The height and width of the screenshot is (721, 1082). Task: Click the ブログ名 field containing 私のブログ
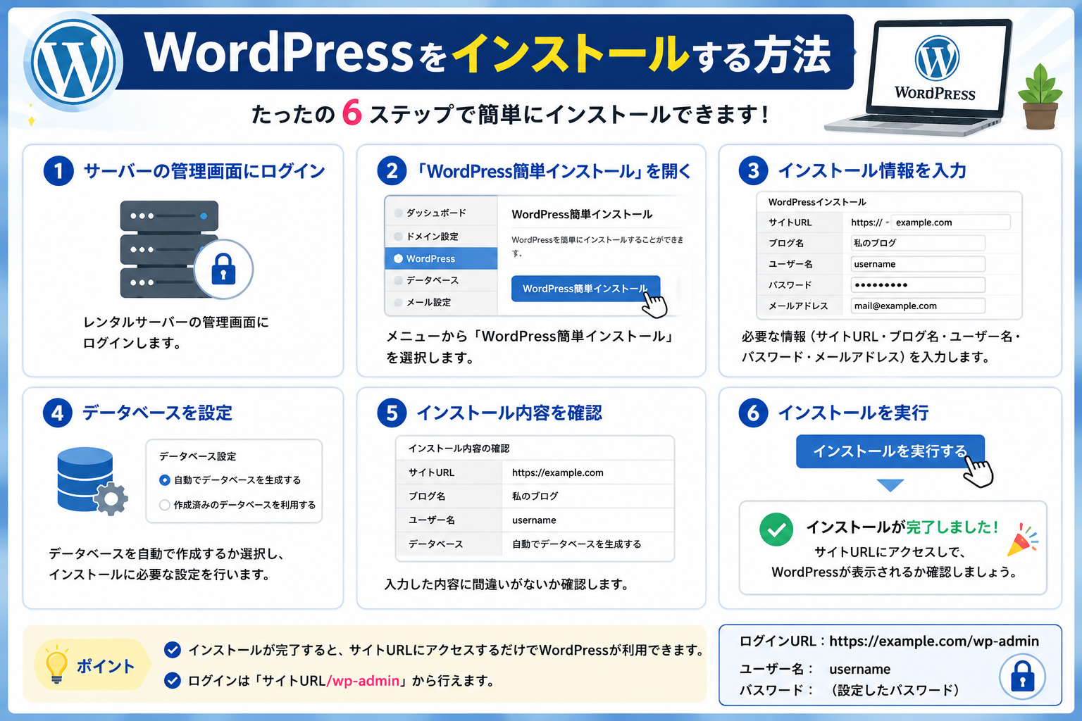(918, 243)
